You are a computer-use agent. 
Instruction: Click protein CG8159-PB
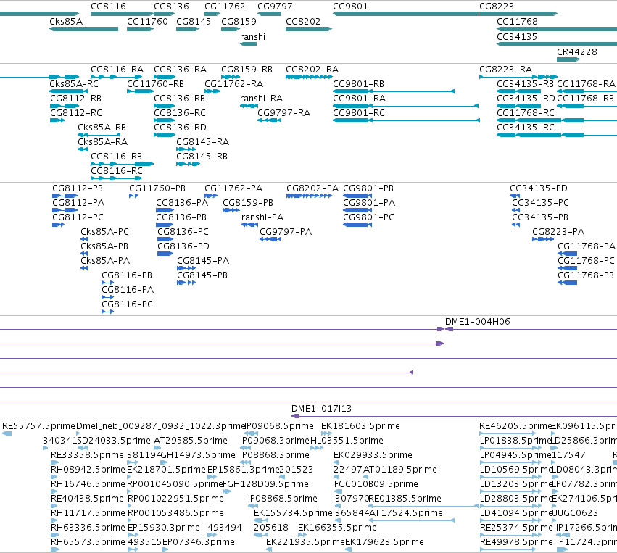(231, 210)
